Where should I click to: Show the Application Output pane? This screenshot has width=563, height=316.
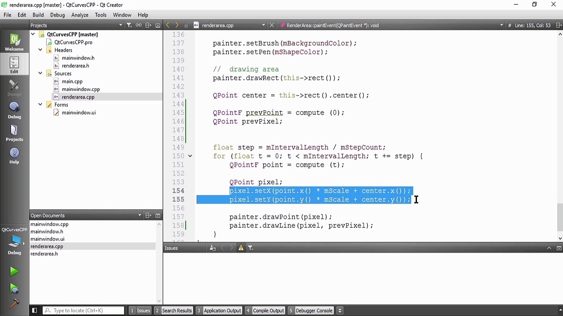click(219, 311)
